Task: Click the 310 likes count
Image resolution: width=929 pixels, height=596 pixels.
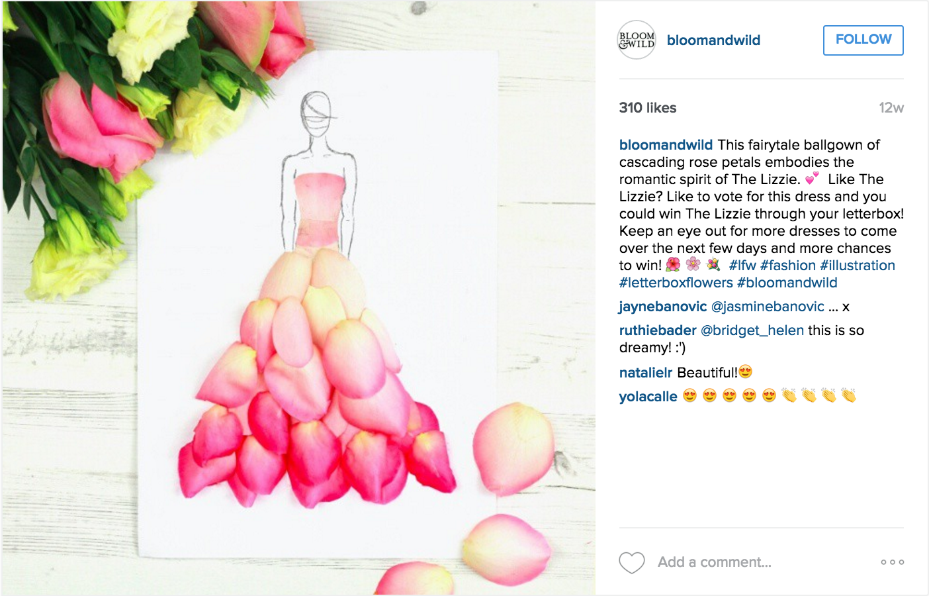Action: [x=648, y=108]
